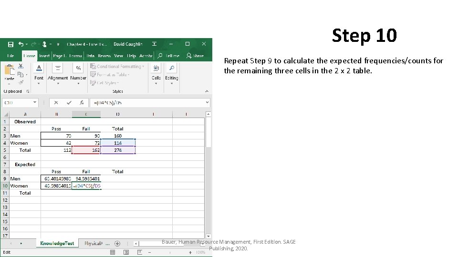Click the Name Box showing C10
The width and height of the screenshot is (458, 257).
tap(17, 103)
